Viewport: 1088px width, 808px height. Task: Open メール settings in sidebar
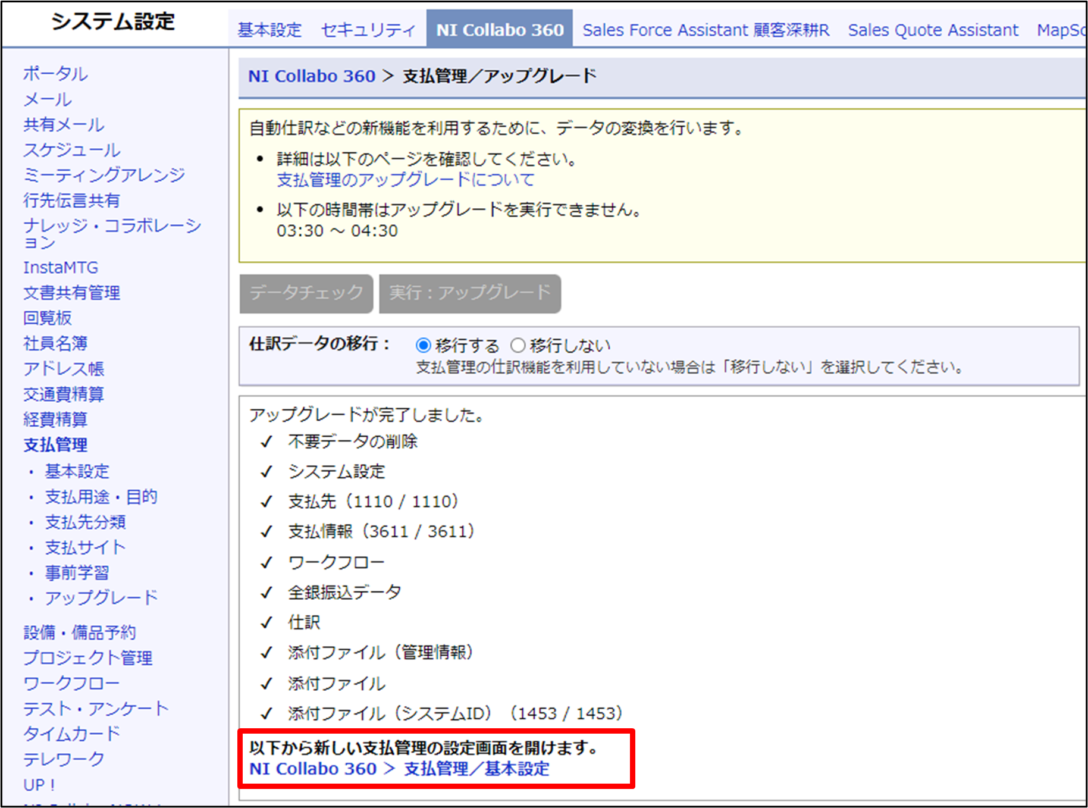48,99
